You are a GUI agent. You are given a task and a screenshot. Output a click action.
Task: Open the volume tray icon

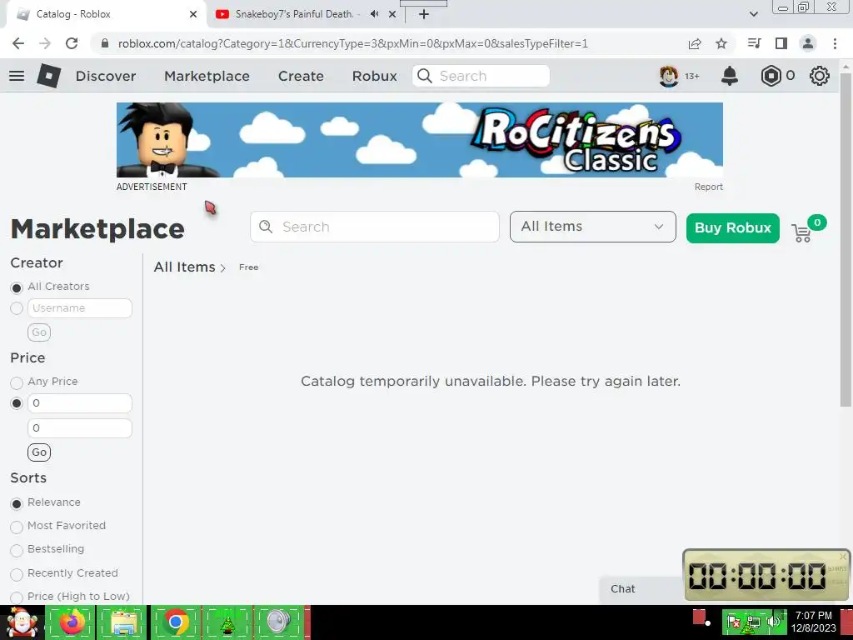coord(774,622)
